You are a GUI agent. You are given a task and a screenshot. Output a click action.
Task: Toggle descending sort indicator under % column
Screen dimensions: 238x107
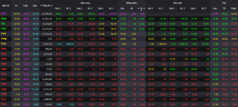tap(141, 10)
